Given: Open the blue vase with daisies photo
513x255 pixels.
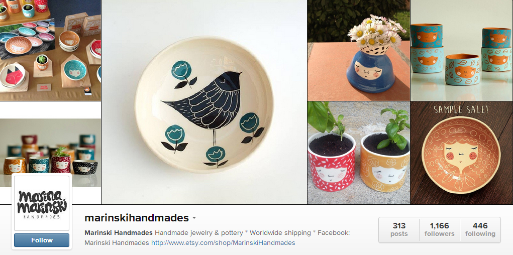Looking at the screenshot, I should pos(359,50).
